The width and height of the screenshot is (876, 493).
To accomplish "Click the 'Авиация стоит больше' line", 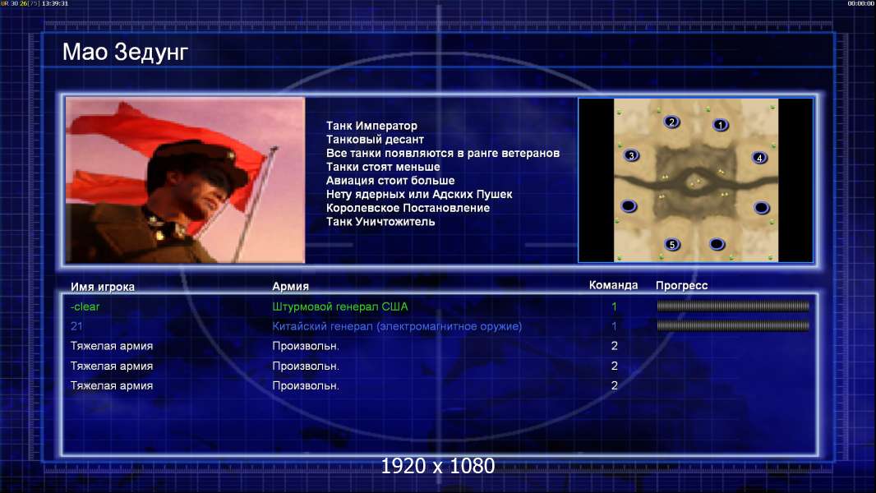I will (390, 180).
